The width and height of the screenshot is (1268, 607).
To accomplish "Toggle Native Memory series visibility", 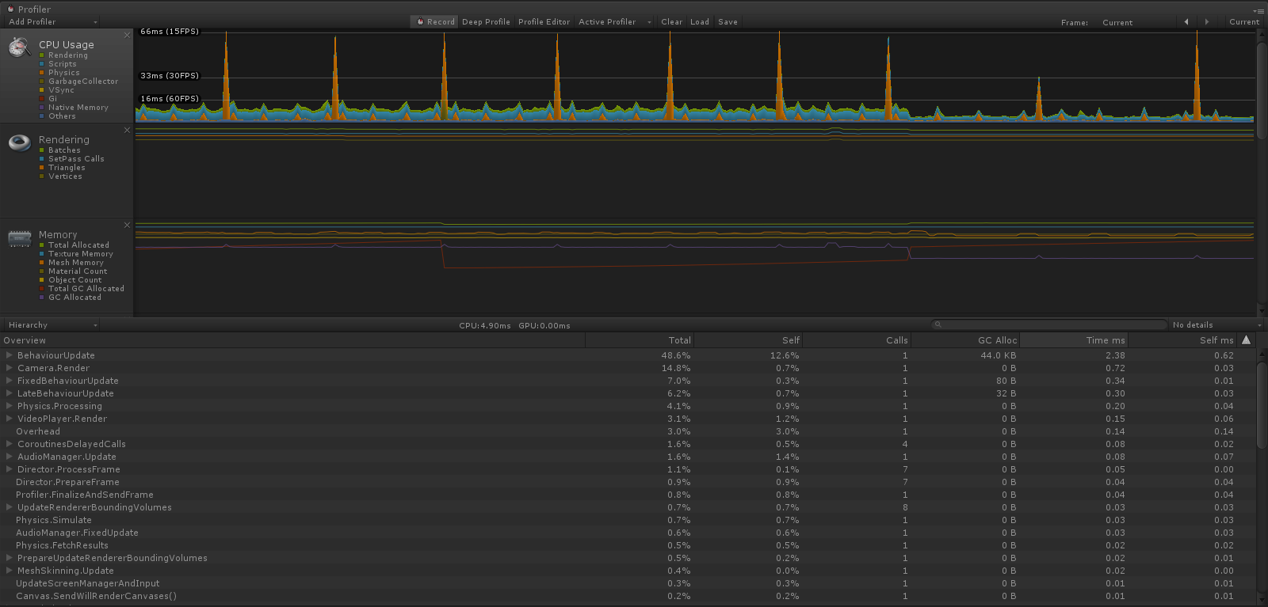I will coord(42,108).
